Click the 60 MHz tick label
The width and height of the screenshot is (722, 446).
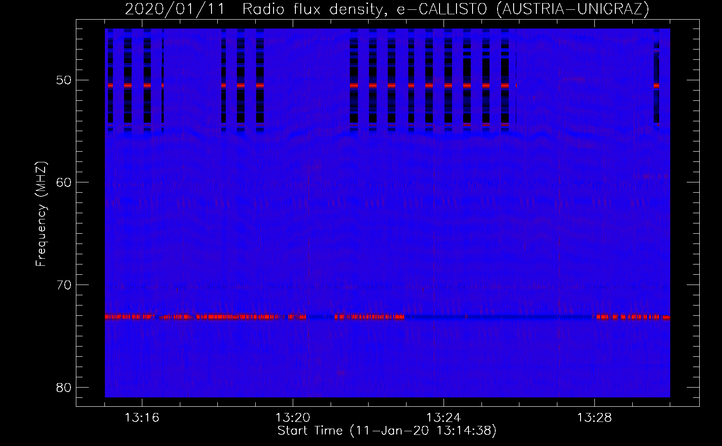pyautogui.click(x=64, y=182)
